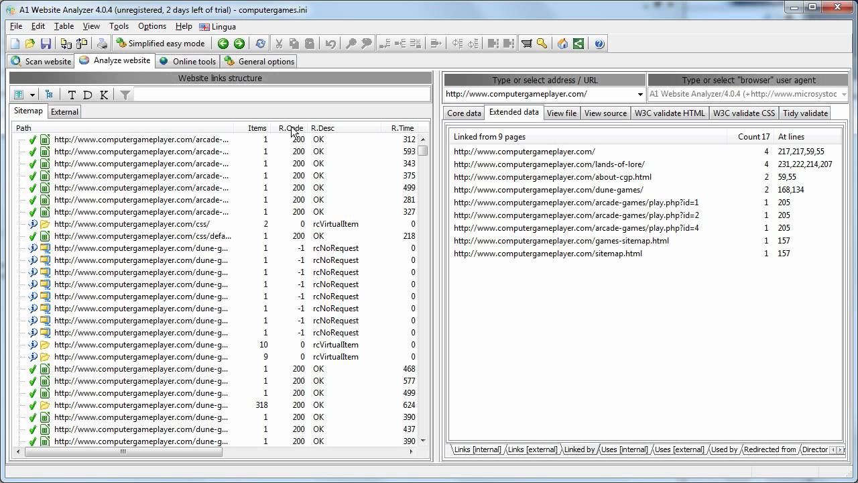Open the Lingua language menu
Screen dimensions: 858x483
pos(218,27)
